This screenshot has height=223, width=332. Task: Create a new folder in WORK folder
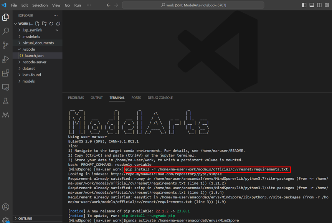coord(44,23)
